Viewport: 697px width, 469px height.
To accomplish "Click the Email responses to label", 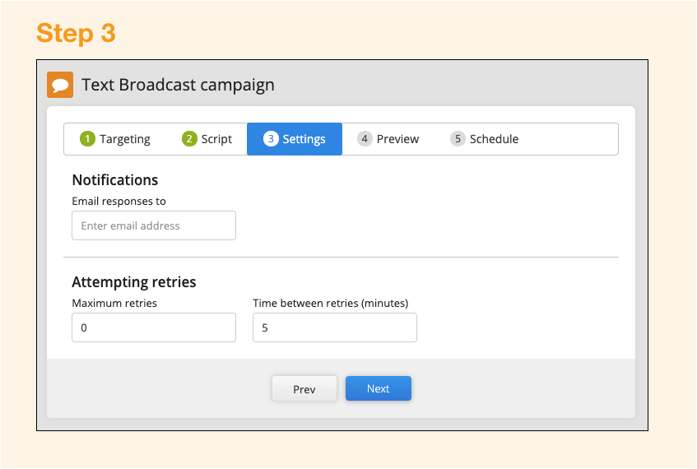I will pyautogui.click(x=118, y=202).
